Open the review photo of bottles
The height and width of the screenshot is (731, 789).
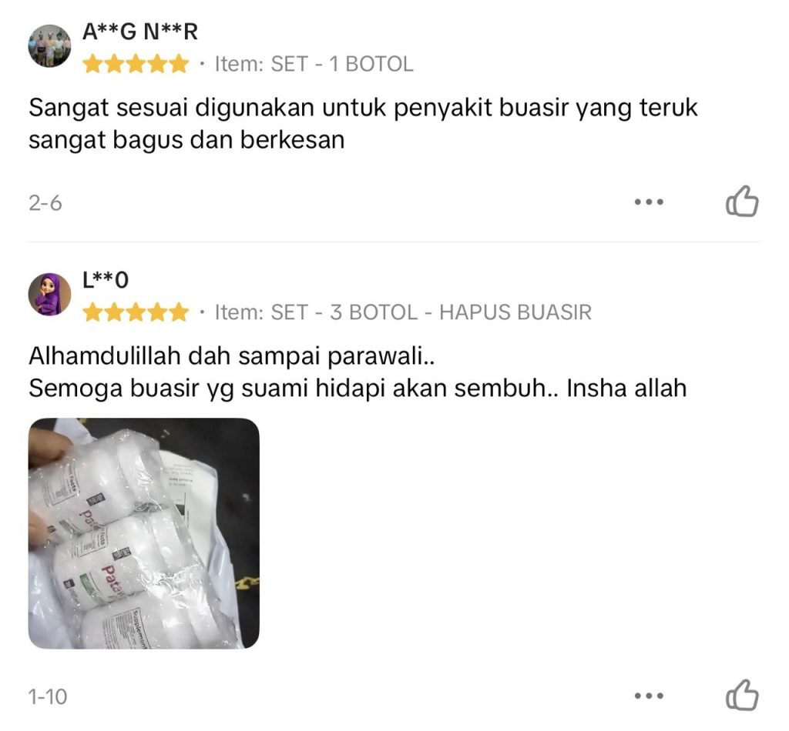(x=144, y=533)
